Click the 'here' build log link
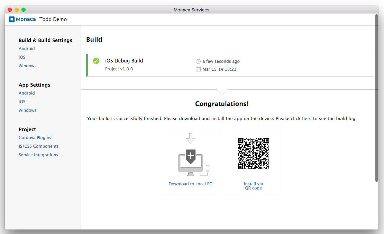Image resolution: width=384 pixels, height=234 pixels. pos(307,119)
